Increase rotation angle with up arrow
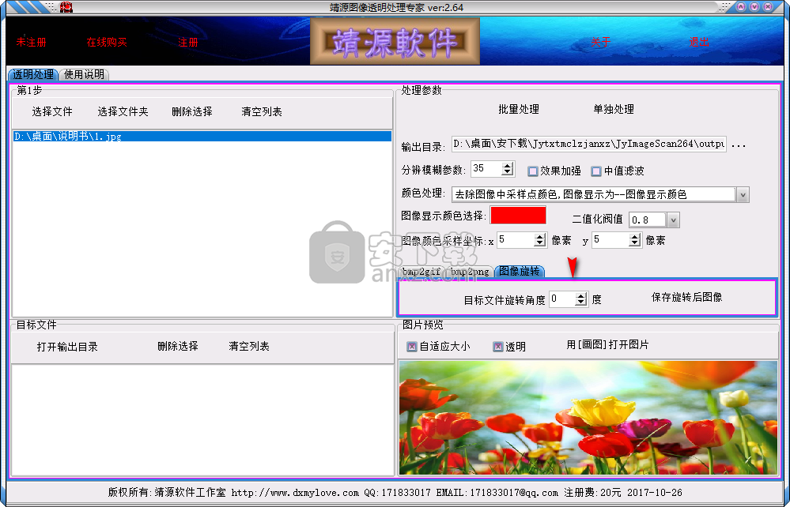The image size is (790, 507). (x=581, y=295)
